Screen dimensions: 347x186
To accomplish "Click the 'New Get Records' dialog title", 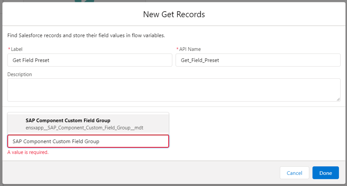I will [174, 14].
